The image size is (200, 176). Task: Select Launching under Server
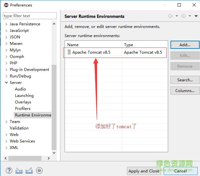(x=24, y=96)
